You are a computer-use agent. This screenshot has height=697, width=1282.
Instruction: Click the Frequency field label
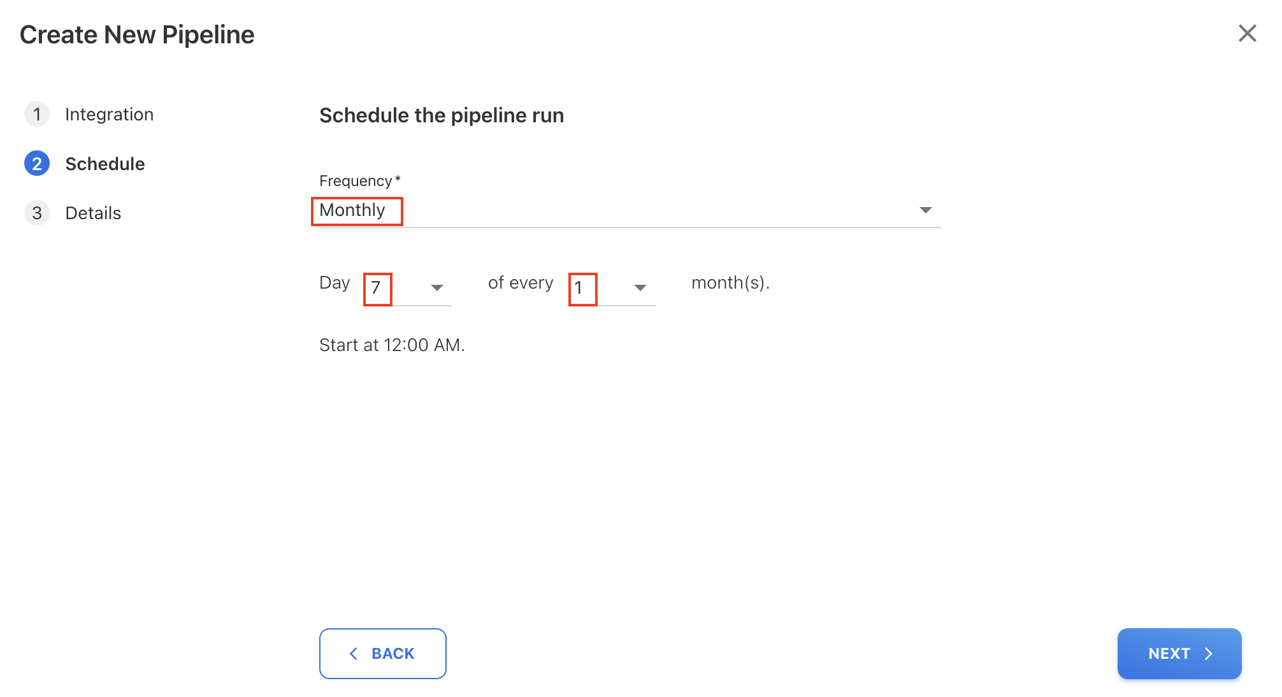356,181
